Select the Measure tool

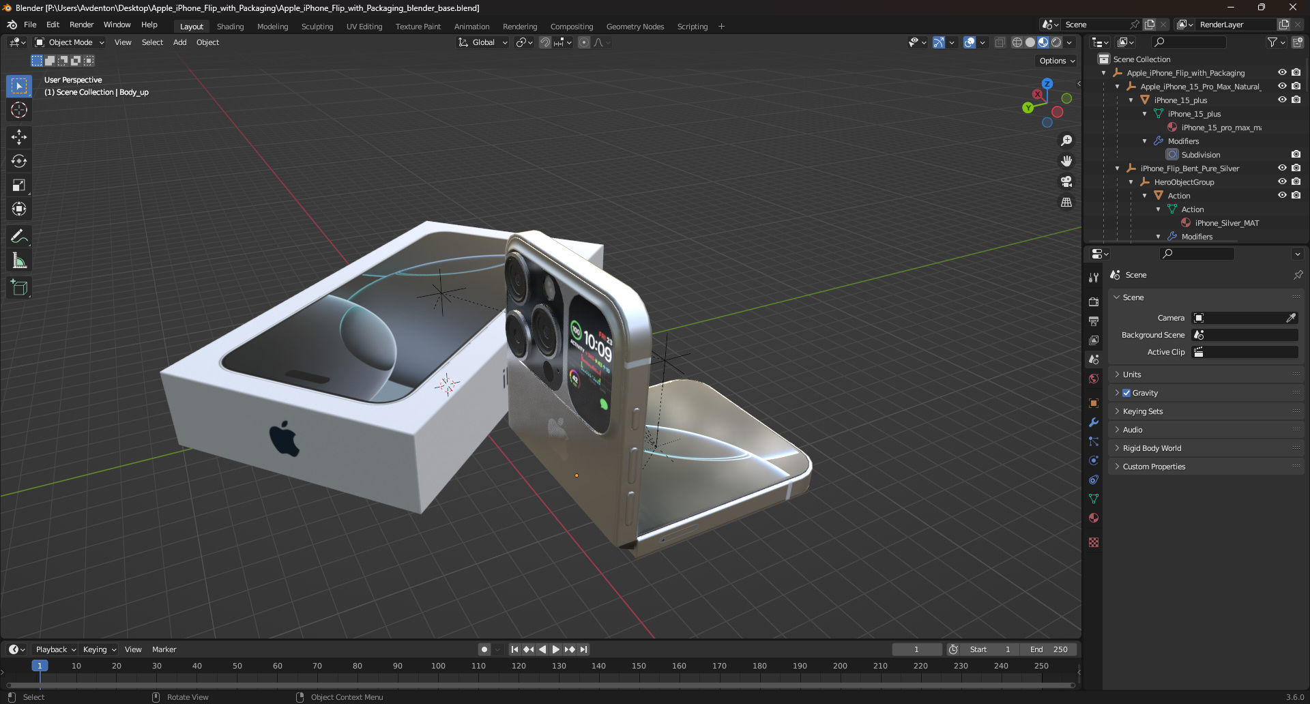19,261
